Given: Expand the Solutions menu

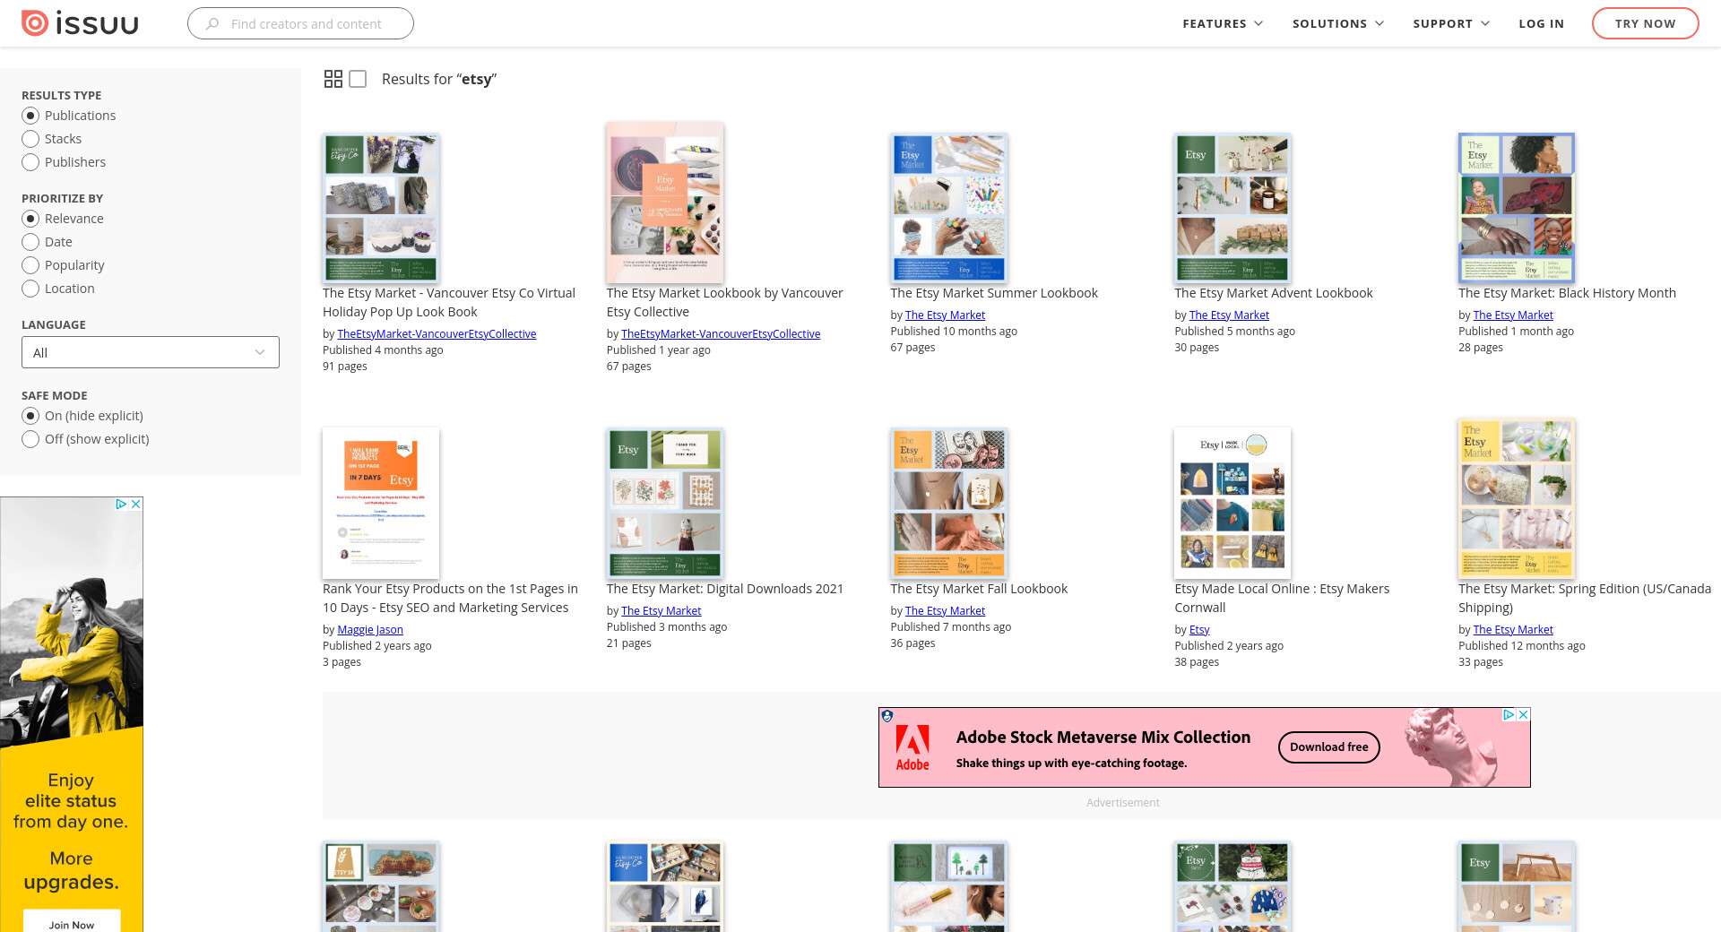Looking at the screenshot, I should [x=1337, y=23].
